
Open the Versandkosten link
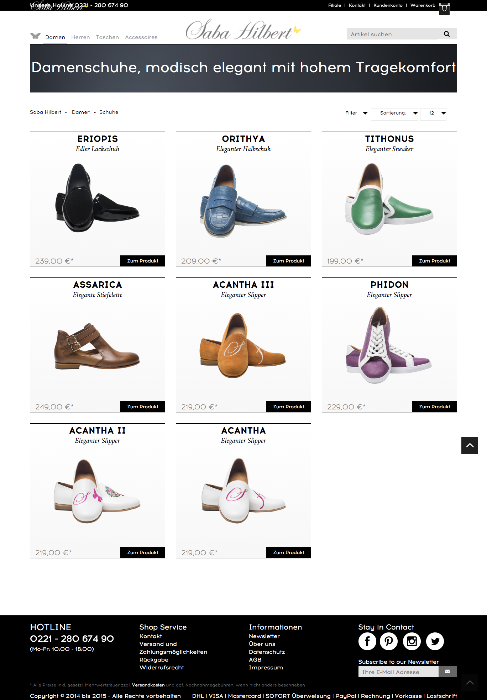[x=148, y=685]
